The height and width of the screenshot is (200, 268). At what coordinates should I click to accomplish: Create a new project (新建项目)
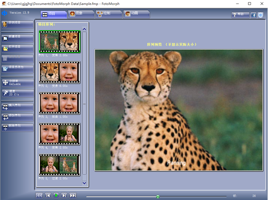pyautogui.click(x=17, y=37)
